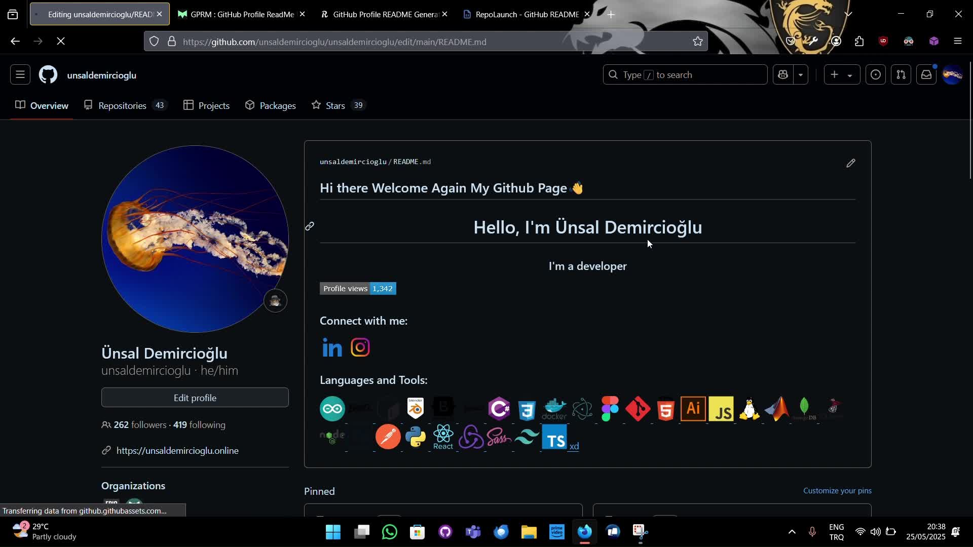Click the Adobe Illustrator icon
Screen dimensions: 973x547
point(693,409)
